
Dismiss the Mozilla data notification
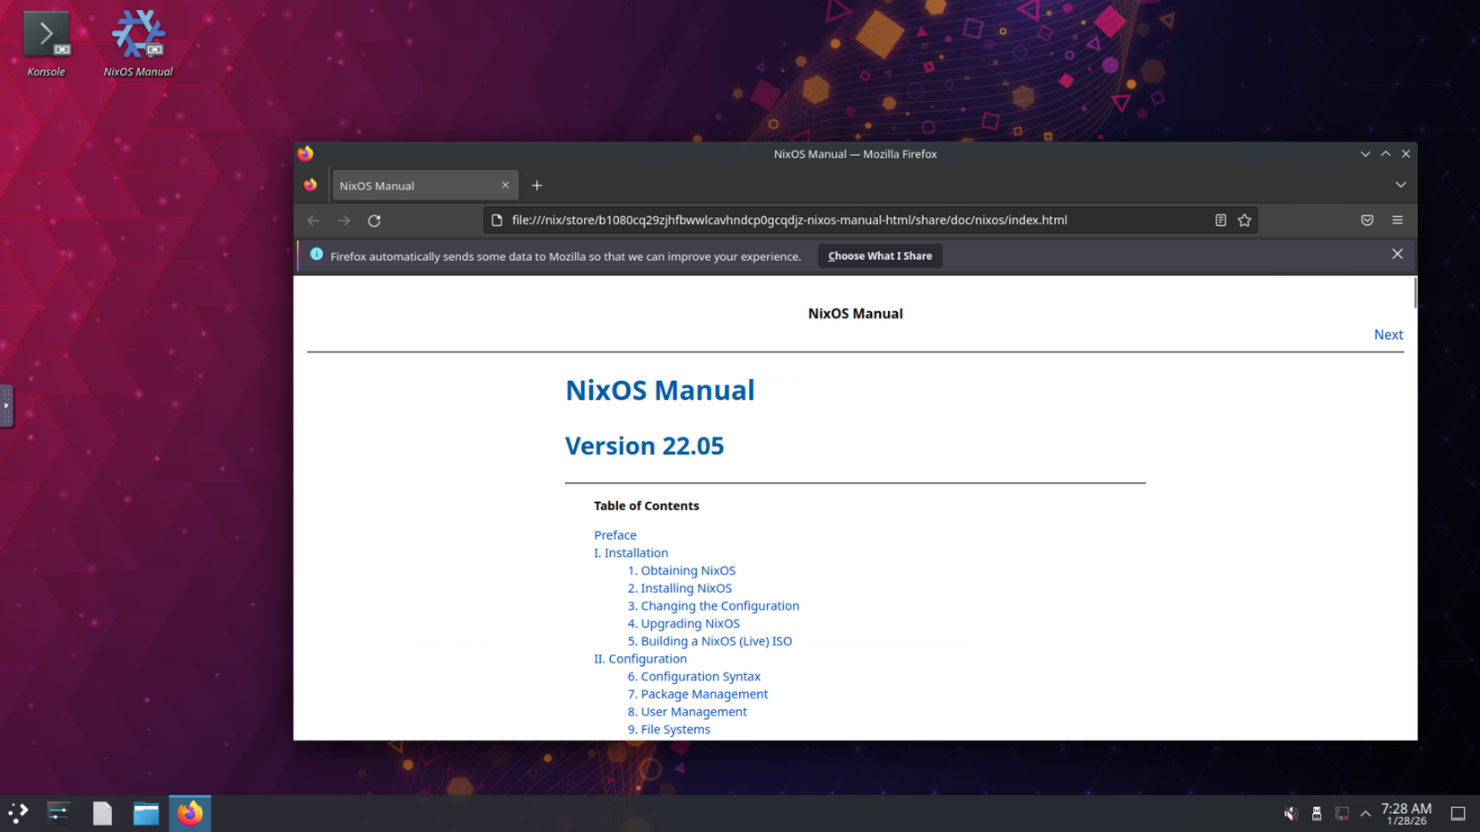point(1397,254)
